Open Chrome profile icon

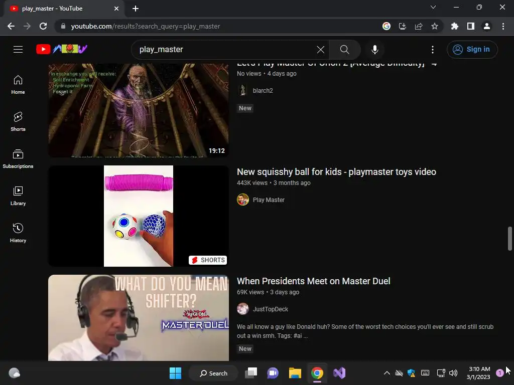pyautogui.click(x=487, y=26)
